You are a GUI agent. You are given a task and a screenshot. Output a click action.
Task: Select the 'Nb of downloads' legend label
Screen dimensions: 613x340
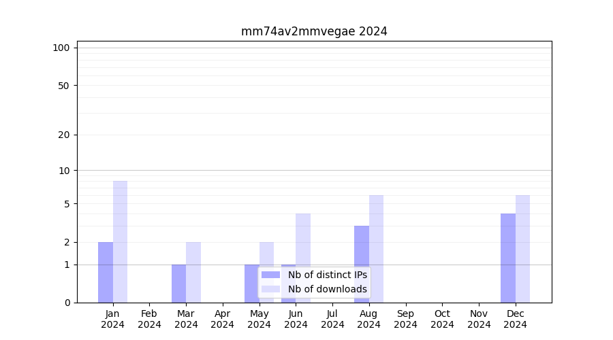coord(327,289)
